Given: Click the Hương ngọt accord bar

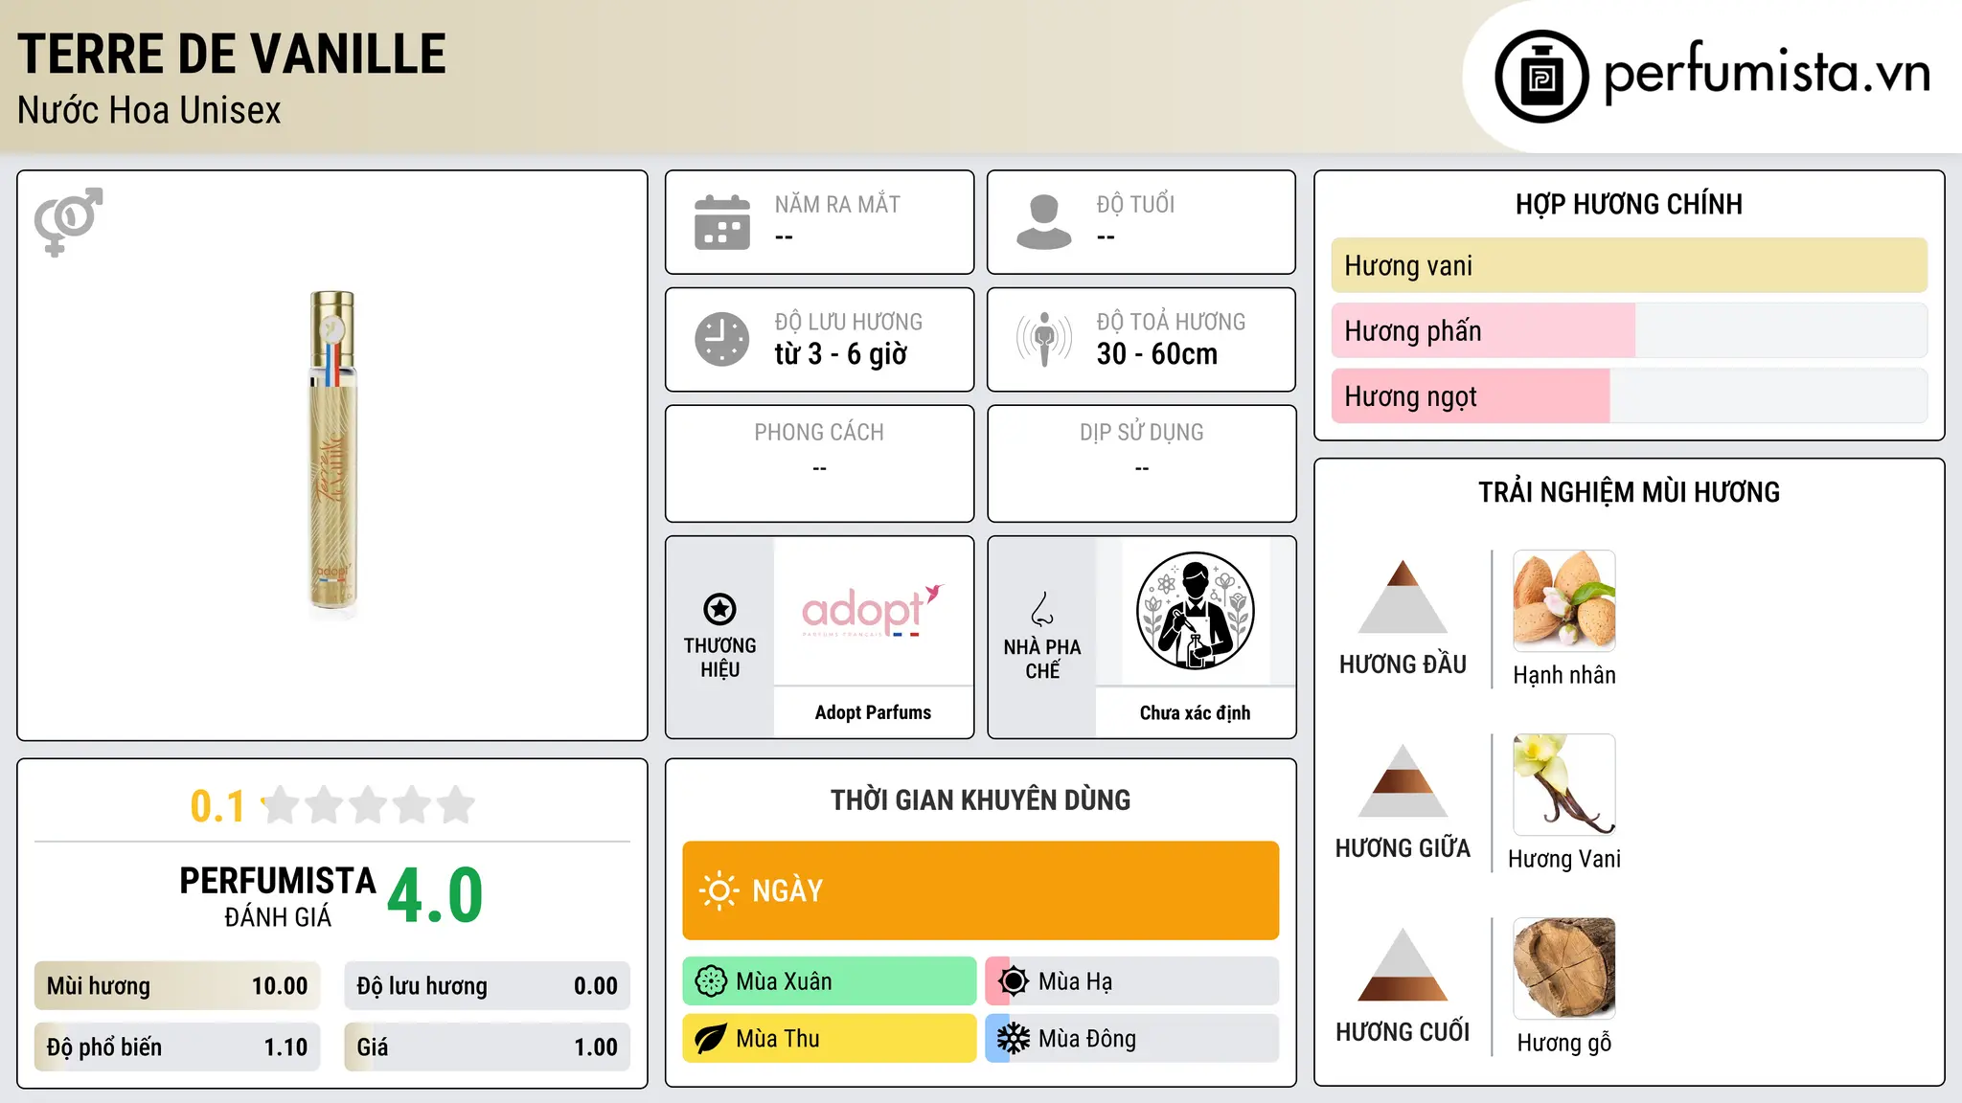Looking at the screenshot, I should 1629,395.
